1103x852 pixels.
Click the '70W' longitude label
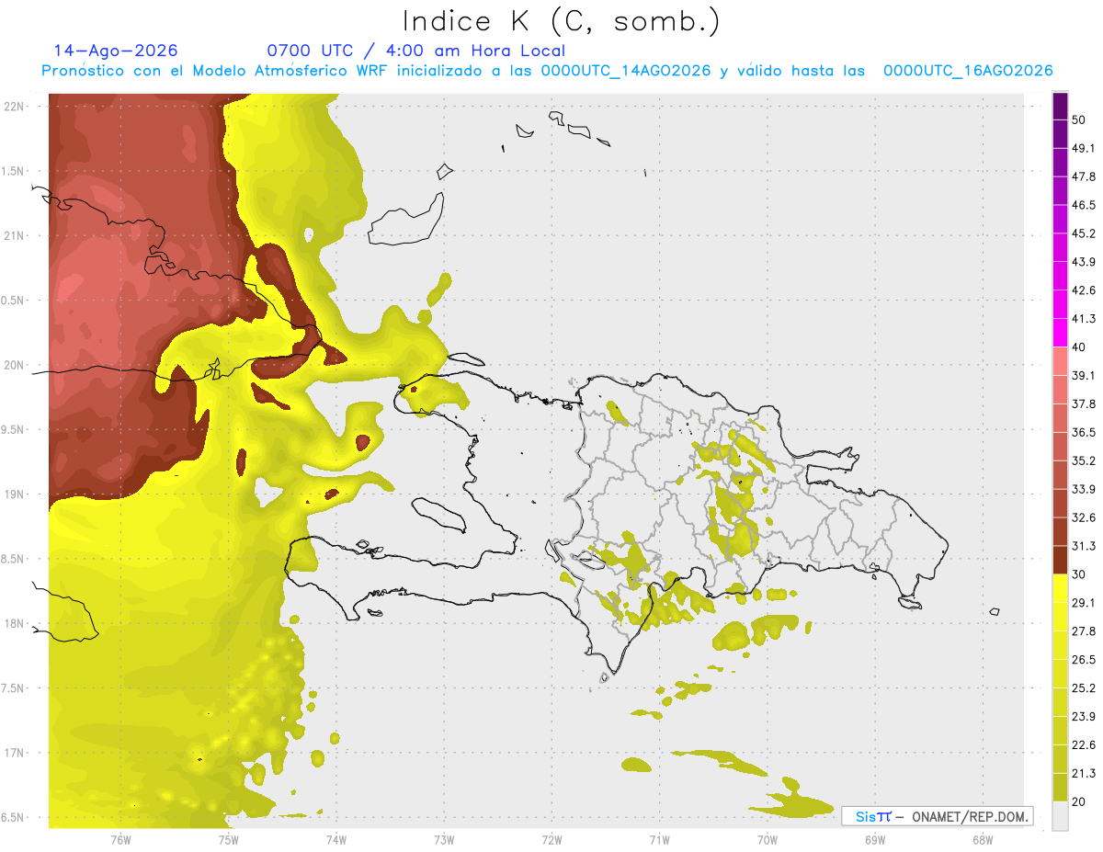click(x=768, y=839)
